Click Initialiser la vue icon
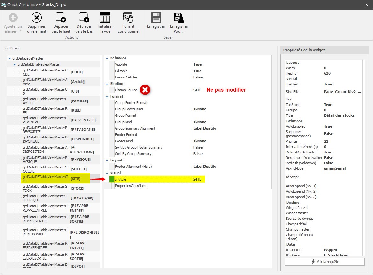 click(x=105, y=18)
